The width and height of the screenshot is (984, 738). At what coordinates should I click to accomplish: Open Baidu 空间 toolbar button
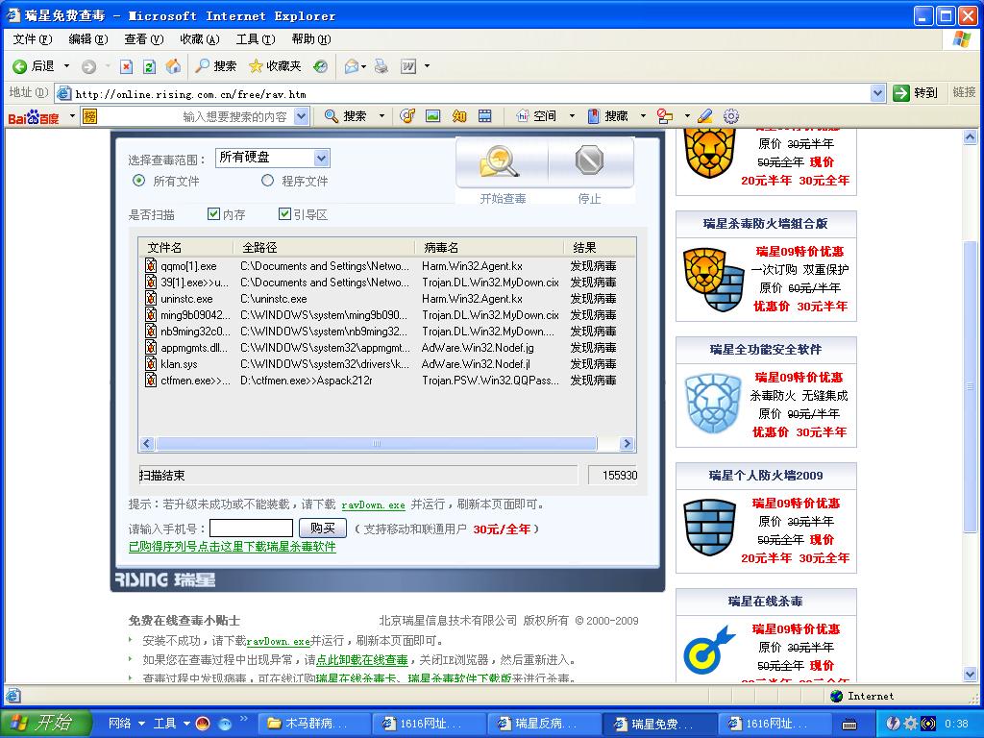536,116
